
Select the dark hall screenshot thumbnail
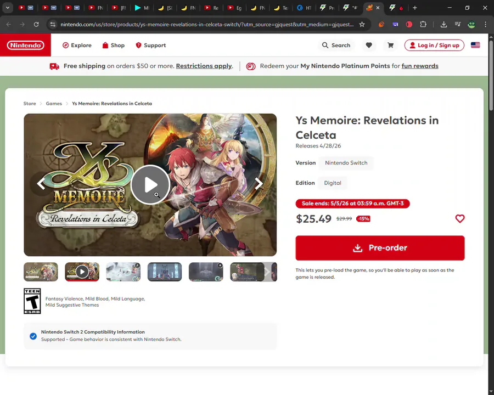click(x=206, y=272)
